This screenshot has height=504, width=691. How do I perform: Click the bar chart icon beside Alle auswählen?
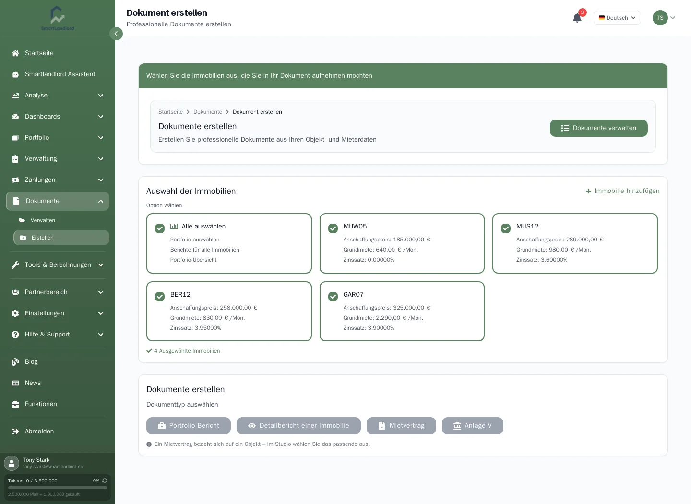174,226
